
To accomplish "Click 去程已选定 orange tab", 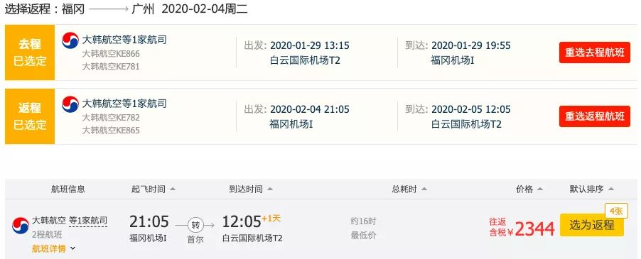I will (30, 53).
